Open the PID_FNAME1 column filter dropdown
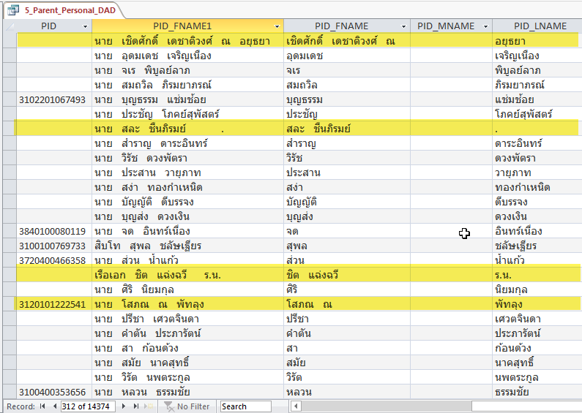The image size is (582, 413). pyautogui.click(x=276, y=26)
